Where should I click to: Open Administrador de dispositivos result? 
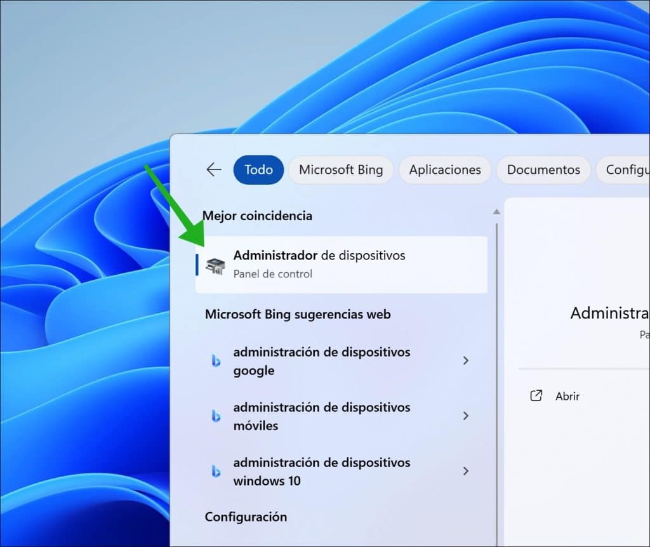(x=341, y=265)
